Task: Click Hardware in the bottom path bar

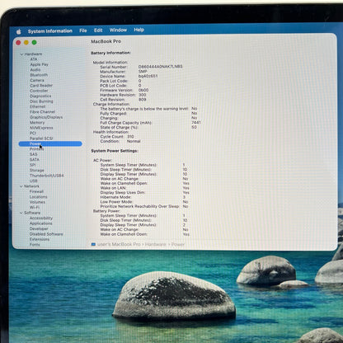Action: click(x=156, y=244)
